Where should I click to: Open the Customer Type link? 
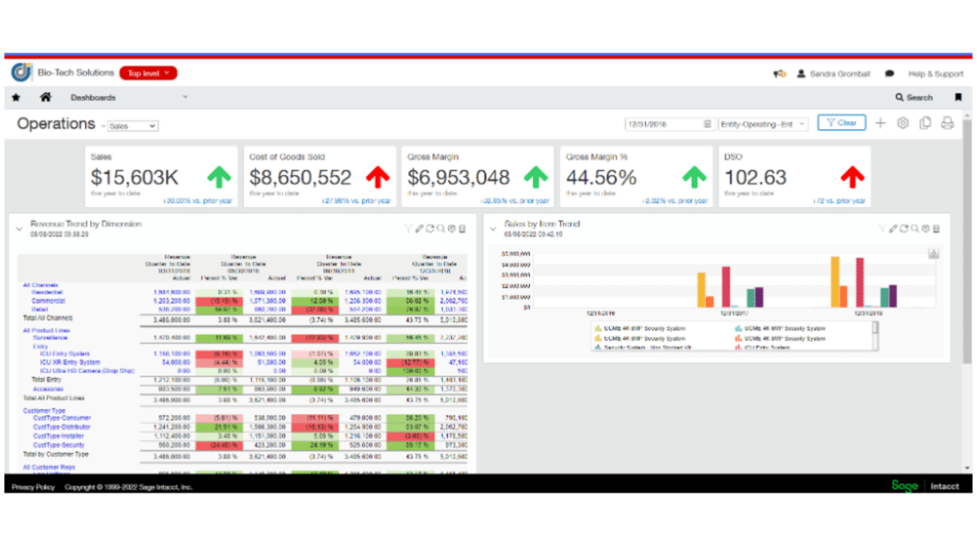[44, 411]
